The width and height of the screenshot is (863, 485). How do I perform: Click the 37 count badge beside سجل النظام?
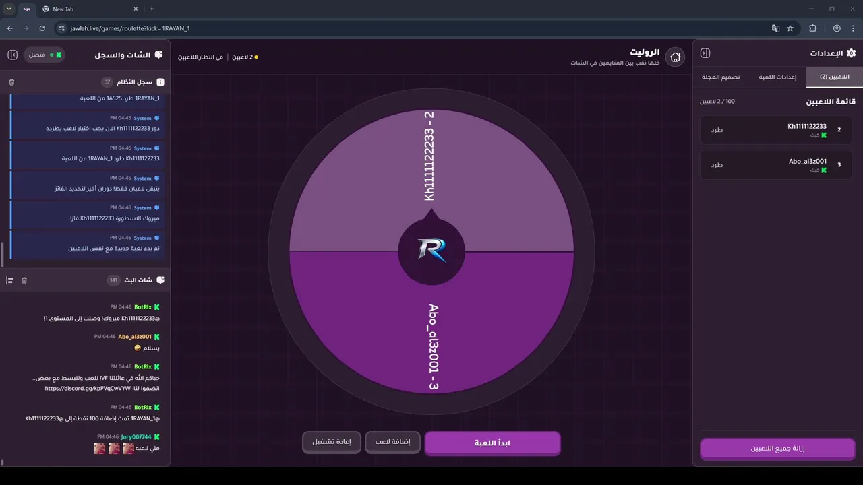[x=107, y=82]
